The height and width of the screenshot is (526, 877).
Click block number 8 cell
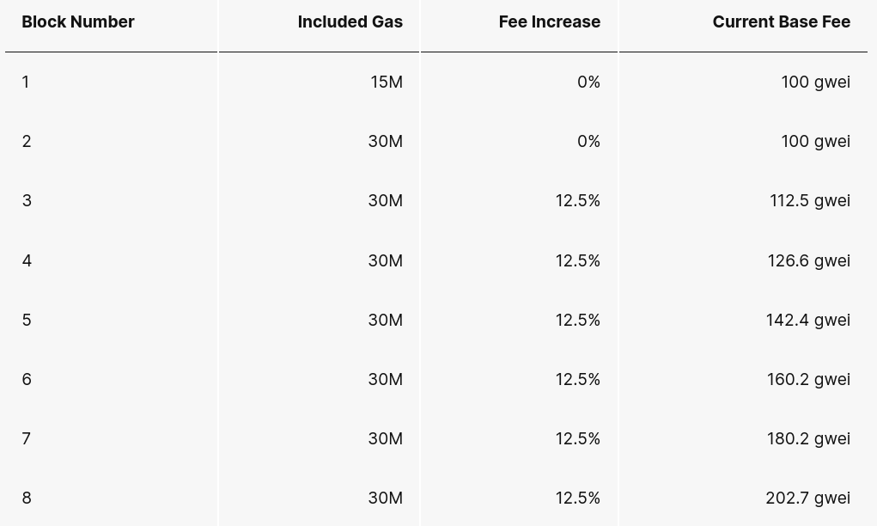click(x=27, y=498)
